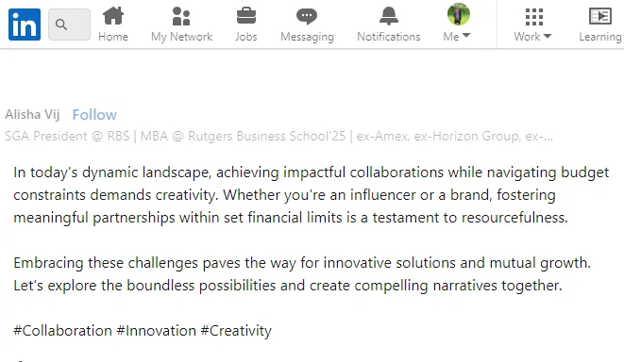
Task: Open the Home house icon
Action: 113,16
